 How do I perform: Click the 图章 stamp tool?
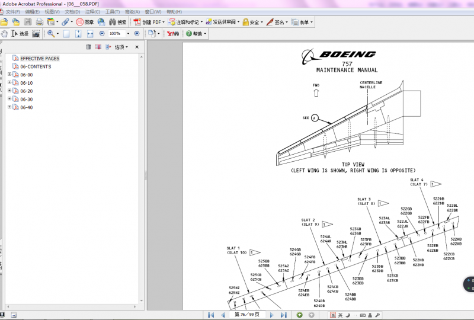85,22
